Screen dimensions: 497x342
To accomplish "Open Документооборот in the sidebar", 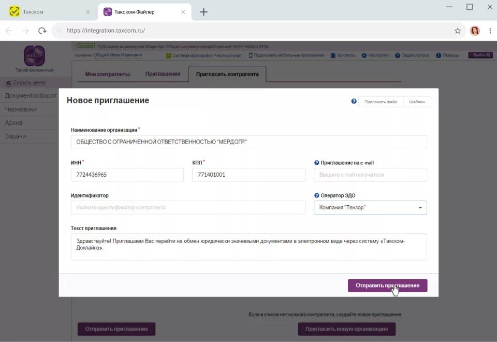I will pos(31,95).
